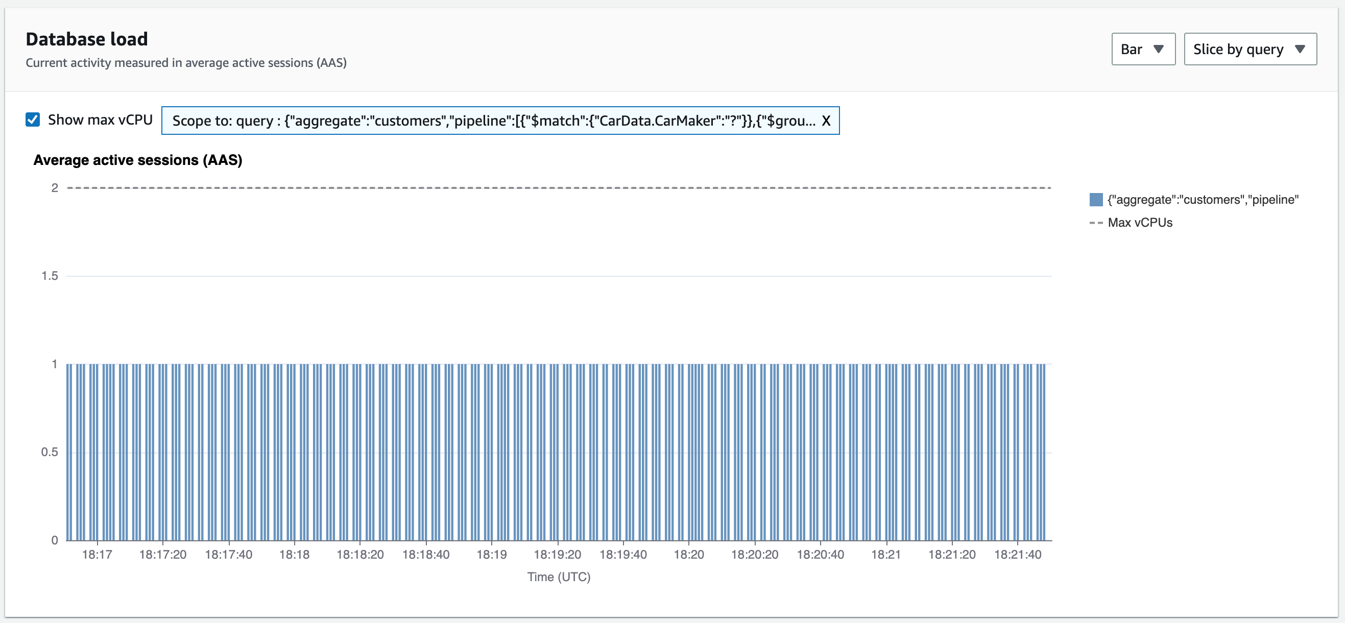Remove the scope query filter with X

click(826, 121)
